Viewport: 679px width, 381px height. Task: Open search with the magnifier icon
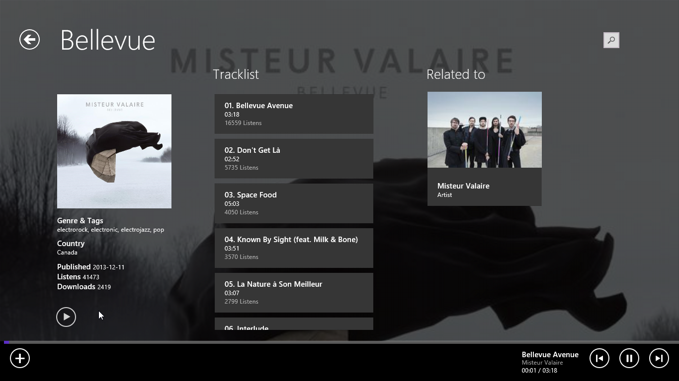[611, 40]
